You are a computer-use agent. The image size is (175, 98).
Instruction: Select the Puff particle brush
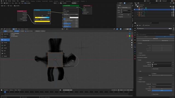[x=5, y=51]
